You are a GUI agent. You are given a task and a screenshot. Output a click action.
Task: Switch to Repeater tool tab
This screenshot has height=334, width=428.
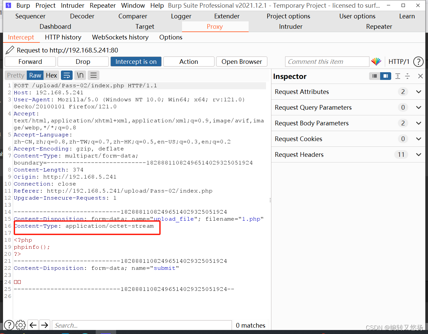pos(379,26)
